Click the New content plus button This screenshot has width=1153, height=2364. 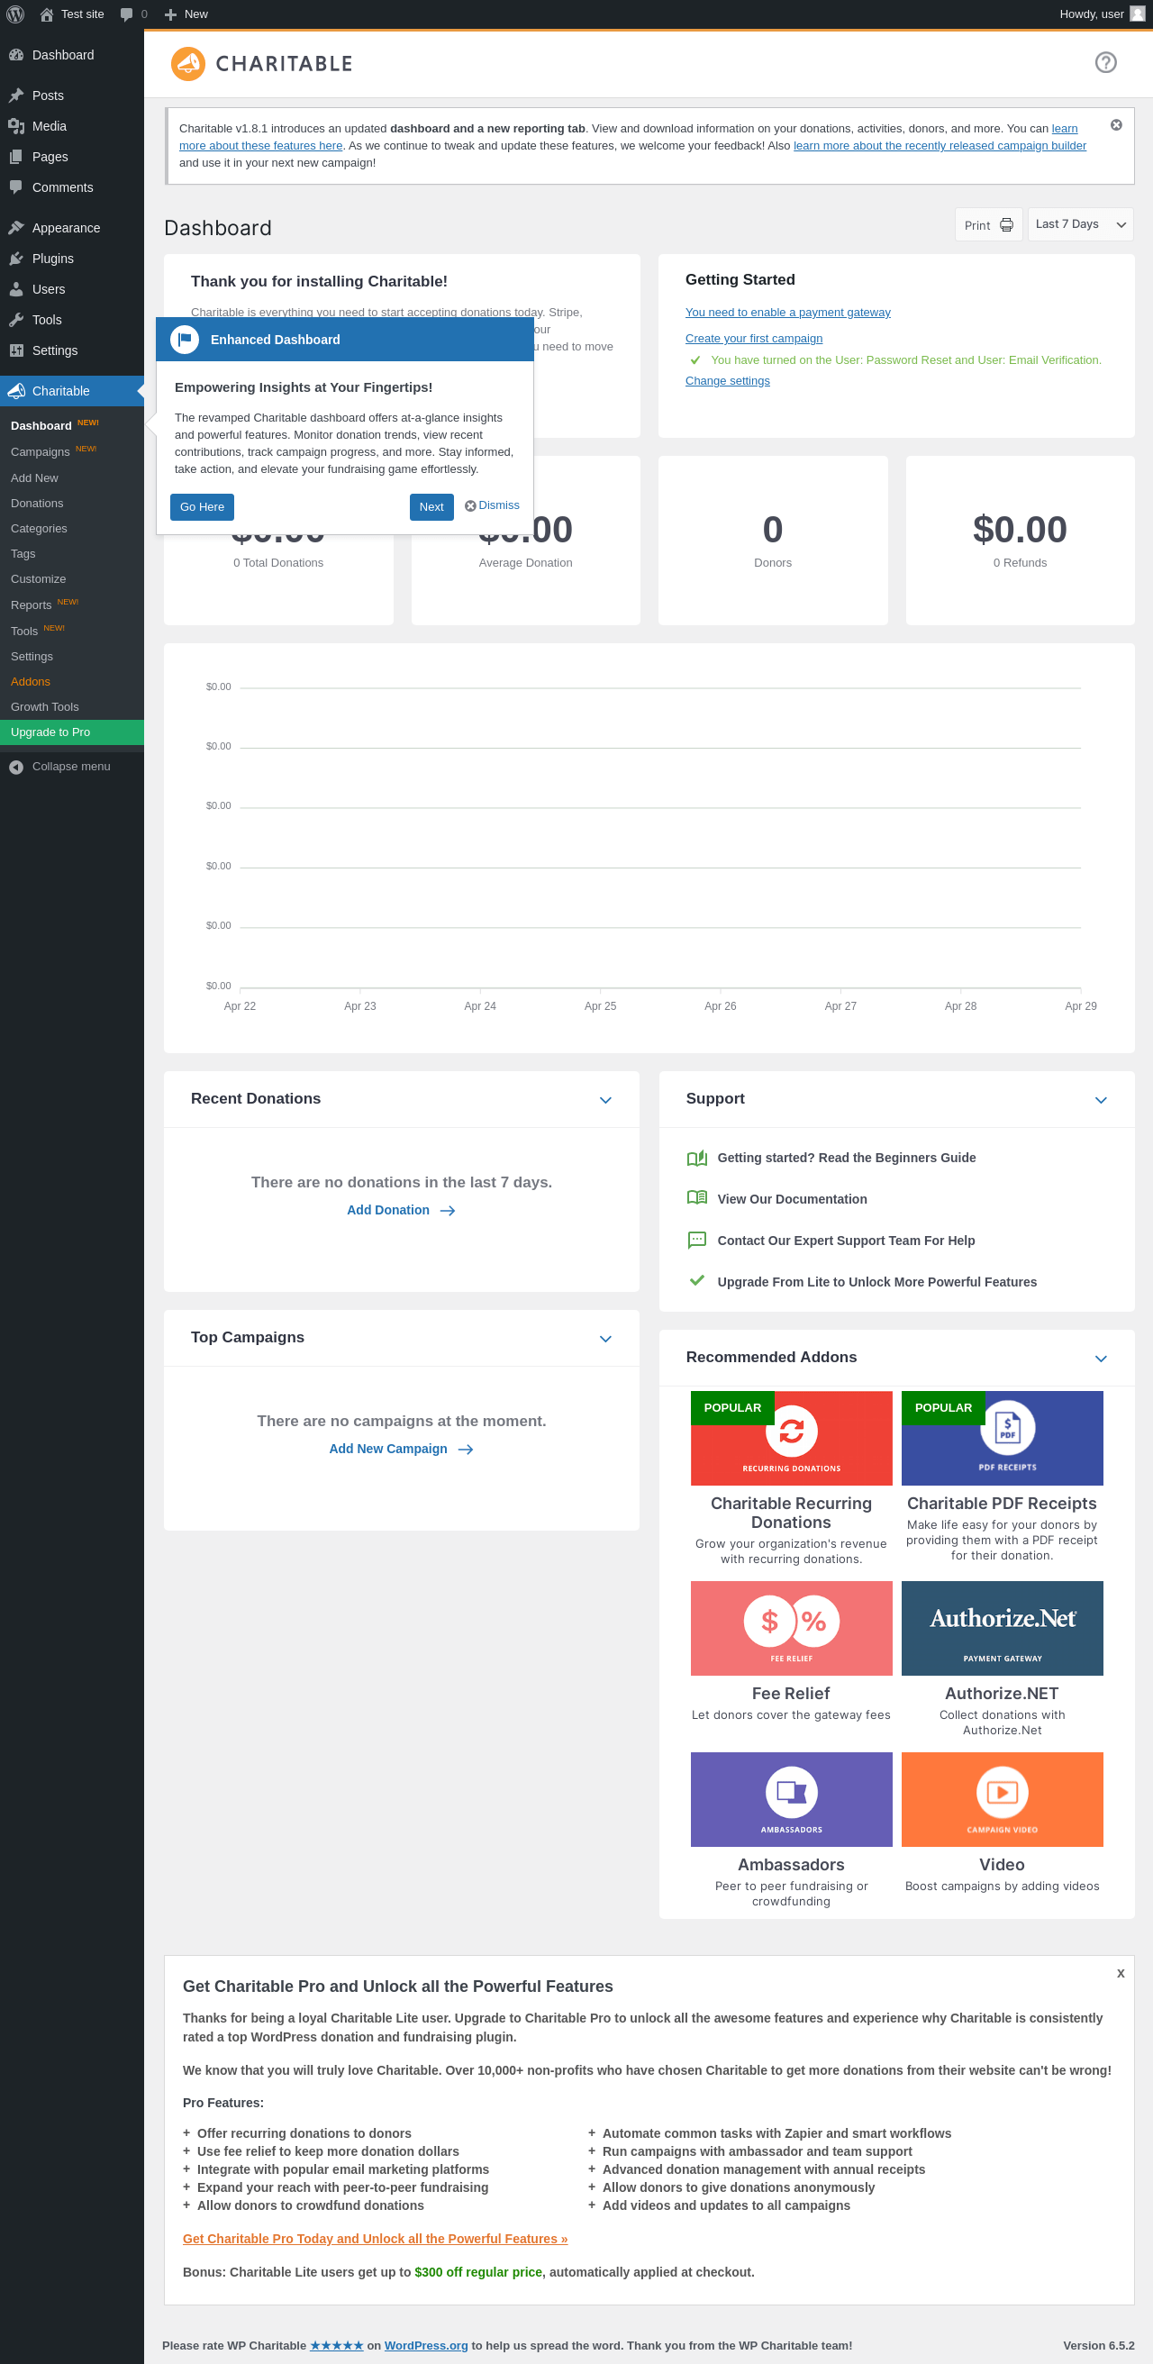[186, 14]
